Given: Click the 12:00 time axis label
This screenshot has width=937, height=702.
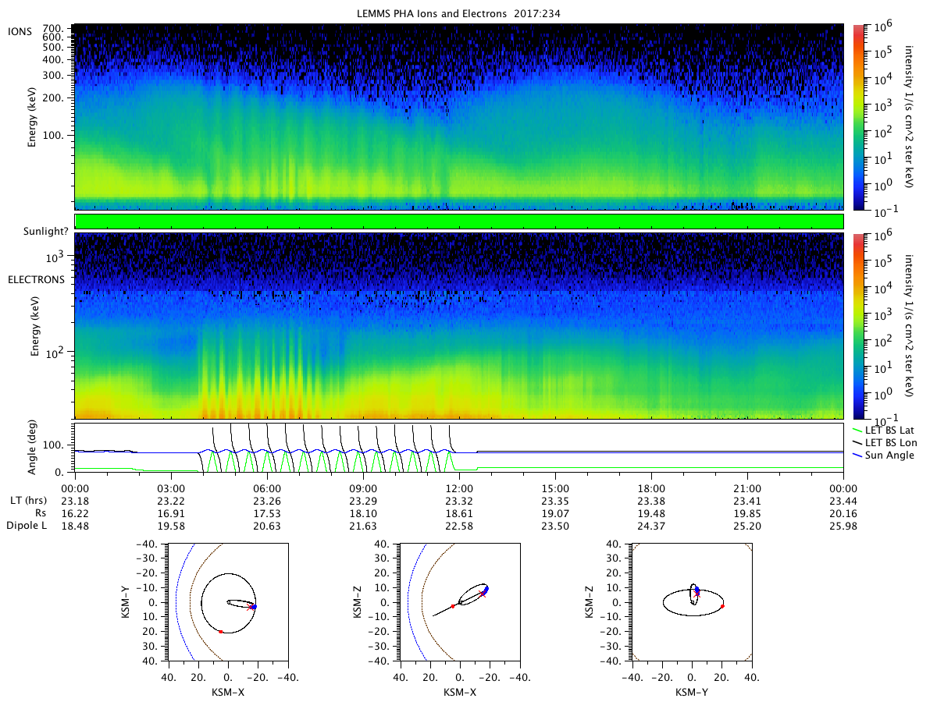Looking at the screenshot, I should coord(459,487).
